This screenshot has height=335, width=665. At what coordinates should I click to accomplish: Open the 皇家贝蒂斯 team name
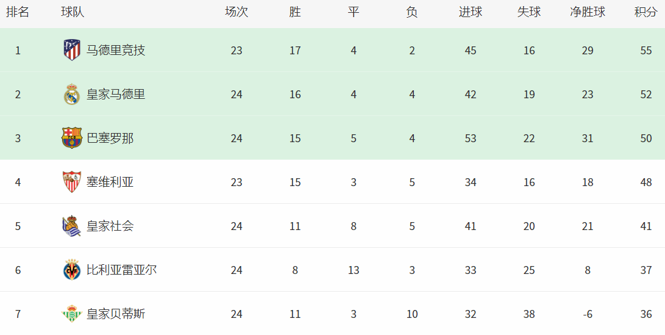116,314
